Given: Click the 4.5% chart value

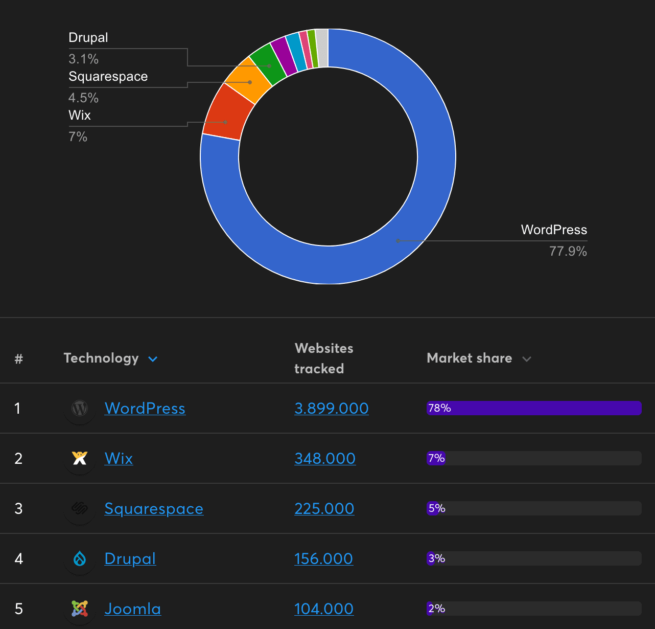Looking at the screenshot, I should tap(83, 98).
